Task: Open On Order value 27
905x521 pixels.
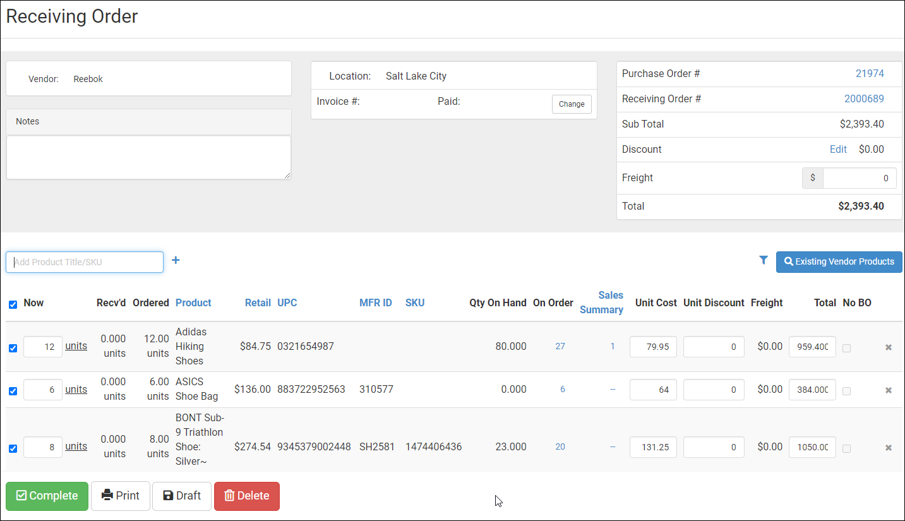Action: pyautogui.click(x=560, y=346)
